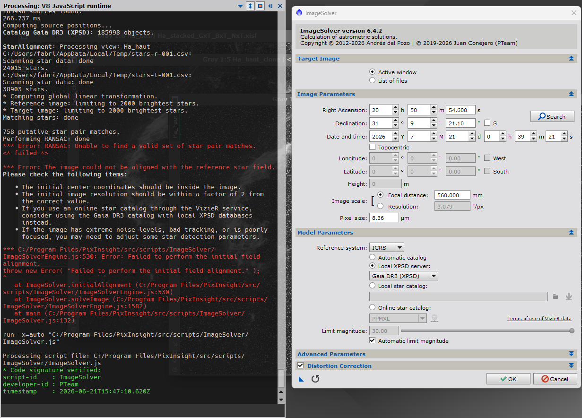Screen dimensions: 582x418
Task: Click the browse folder icon for local catalog
Action: pyautogui.click(x=556, y=296)
